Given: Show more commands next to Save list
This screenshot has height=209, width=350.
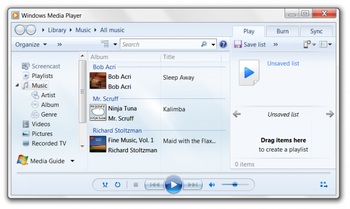Looking at the screenshot, I should 275,44.
